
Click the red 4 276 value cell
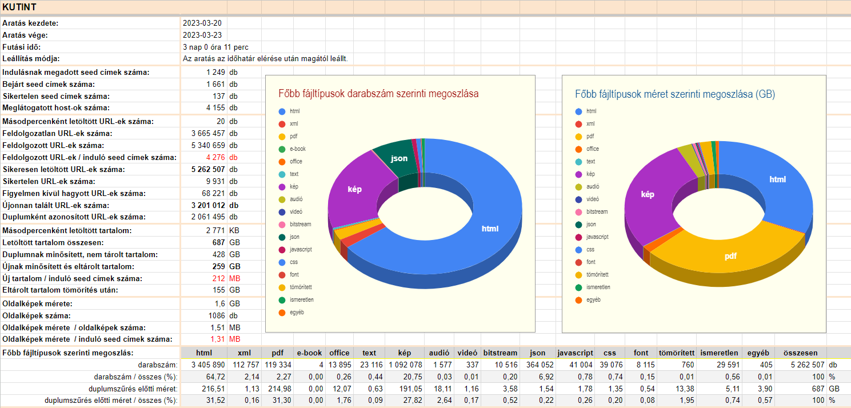216,157
